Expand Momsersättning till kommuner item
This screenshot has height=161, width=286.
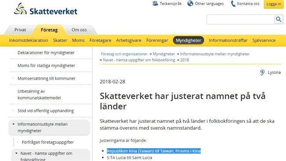[13, 78]
